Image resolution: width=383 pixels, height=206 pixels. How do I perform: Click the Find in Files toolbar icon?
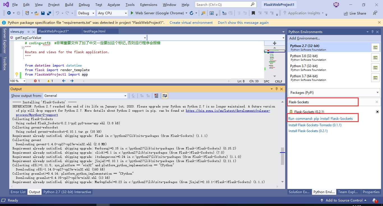point(203,13)
